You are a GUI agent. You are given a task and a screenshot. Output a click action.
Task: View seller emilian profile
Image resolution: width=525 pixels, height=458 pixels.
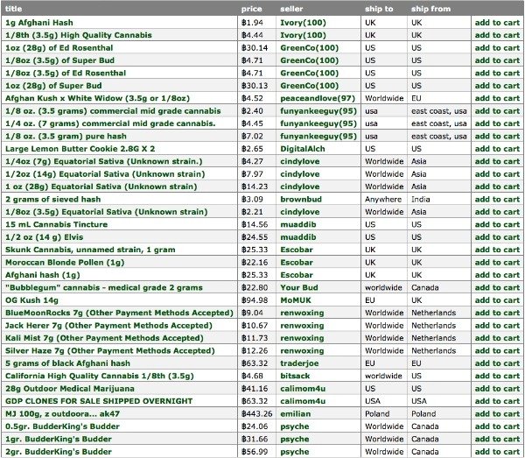(x=296, y=413)
